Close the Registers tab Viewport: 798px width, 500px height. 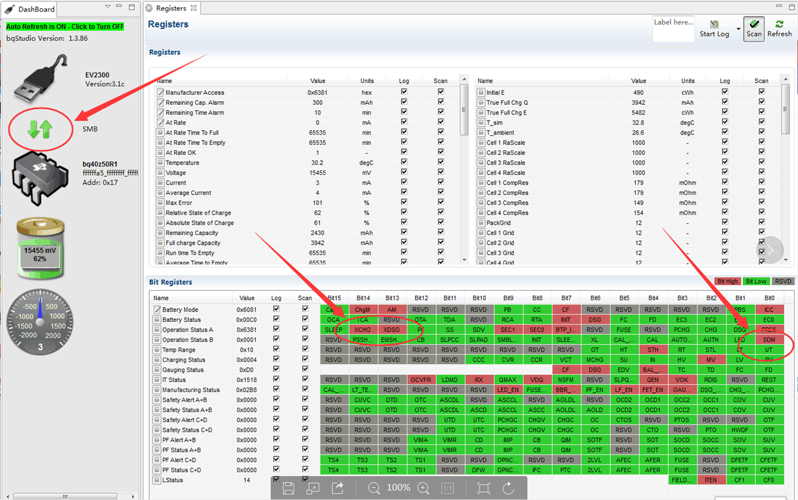193,8
